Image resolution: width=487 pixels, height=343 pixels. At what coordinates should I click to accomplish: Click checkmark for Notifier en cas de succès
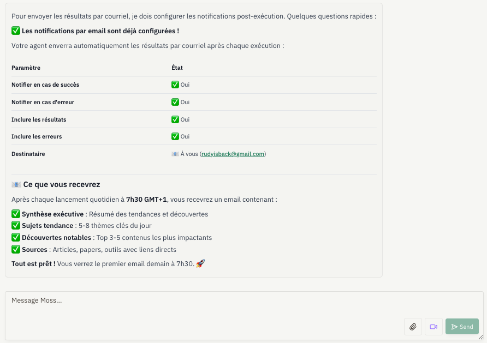(175, 85)
